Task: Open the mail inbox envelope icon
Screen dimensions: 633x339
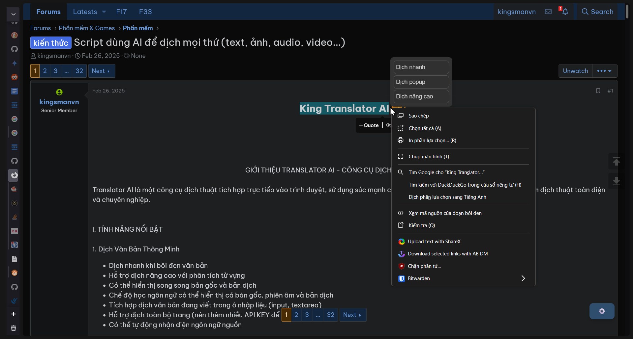Action: point(548,12)
